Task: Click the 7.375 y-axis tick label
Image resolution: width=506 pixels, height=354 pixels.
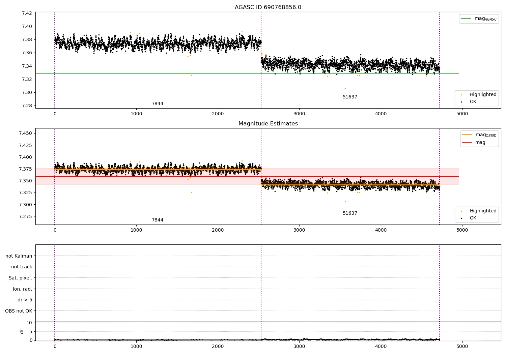Action: click(x=25, y=169)
